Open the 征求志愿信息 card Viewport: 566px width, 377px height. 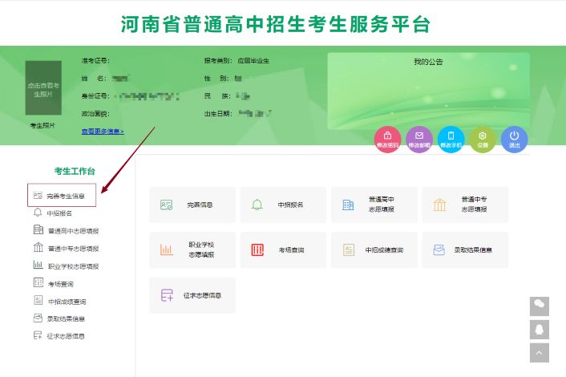point(192,295)
